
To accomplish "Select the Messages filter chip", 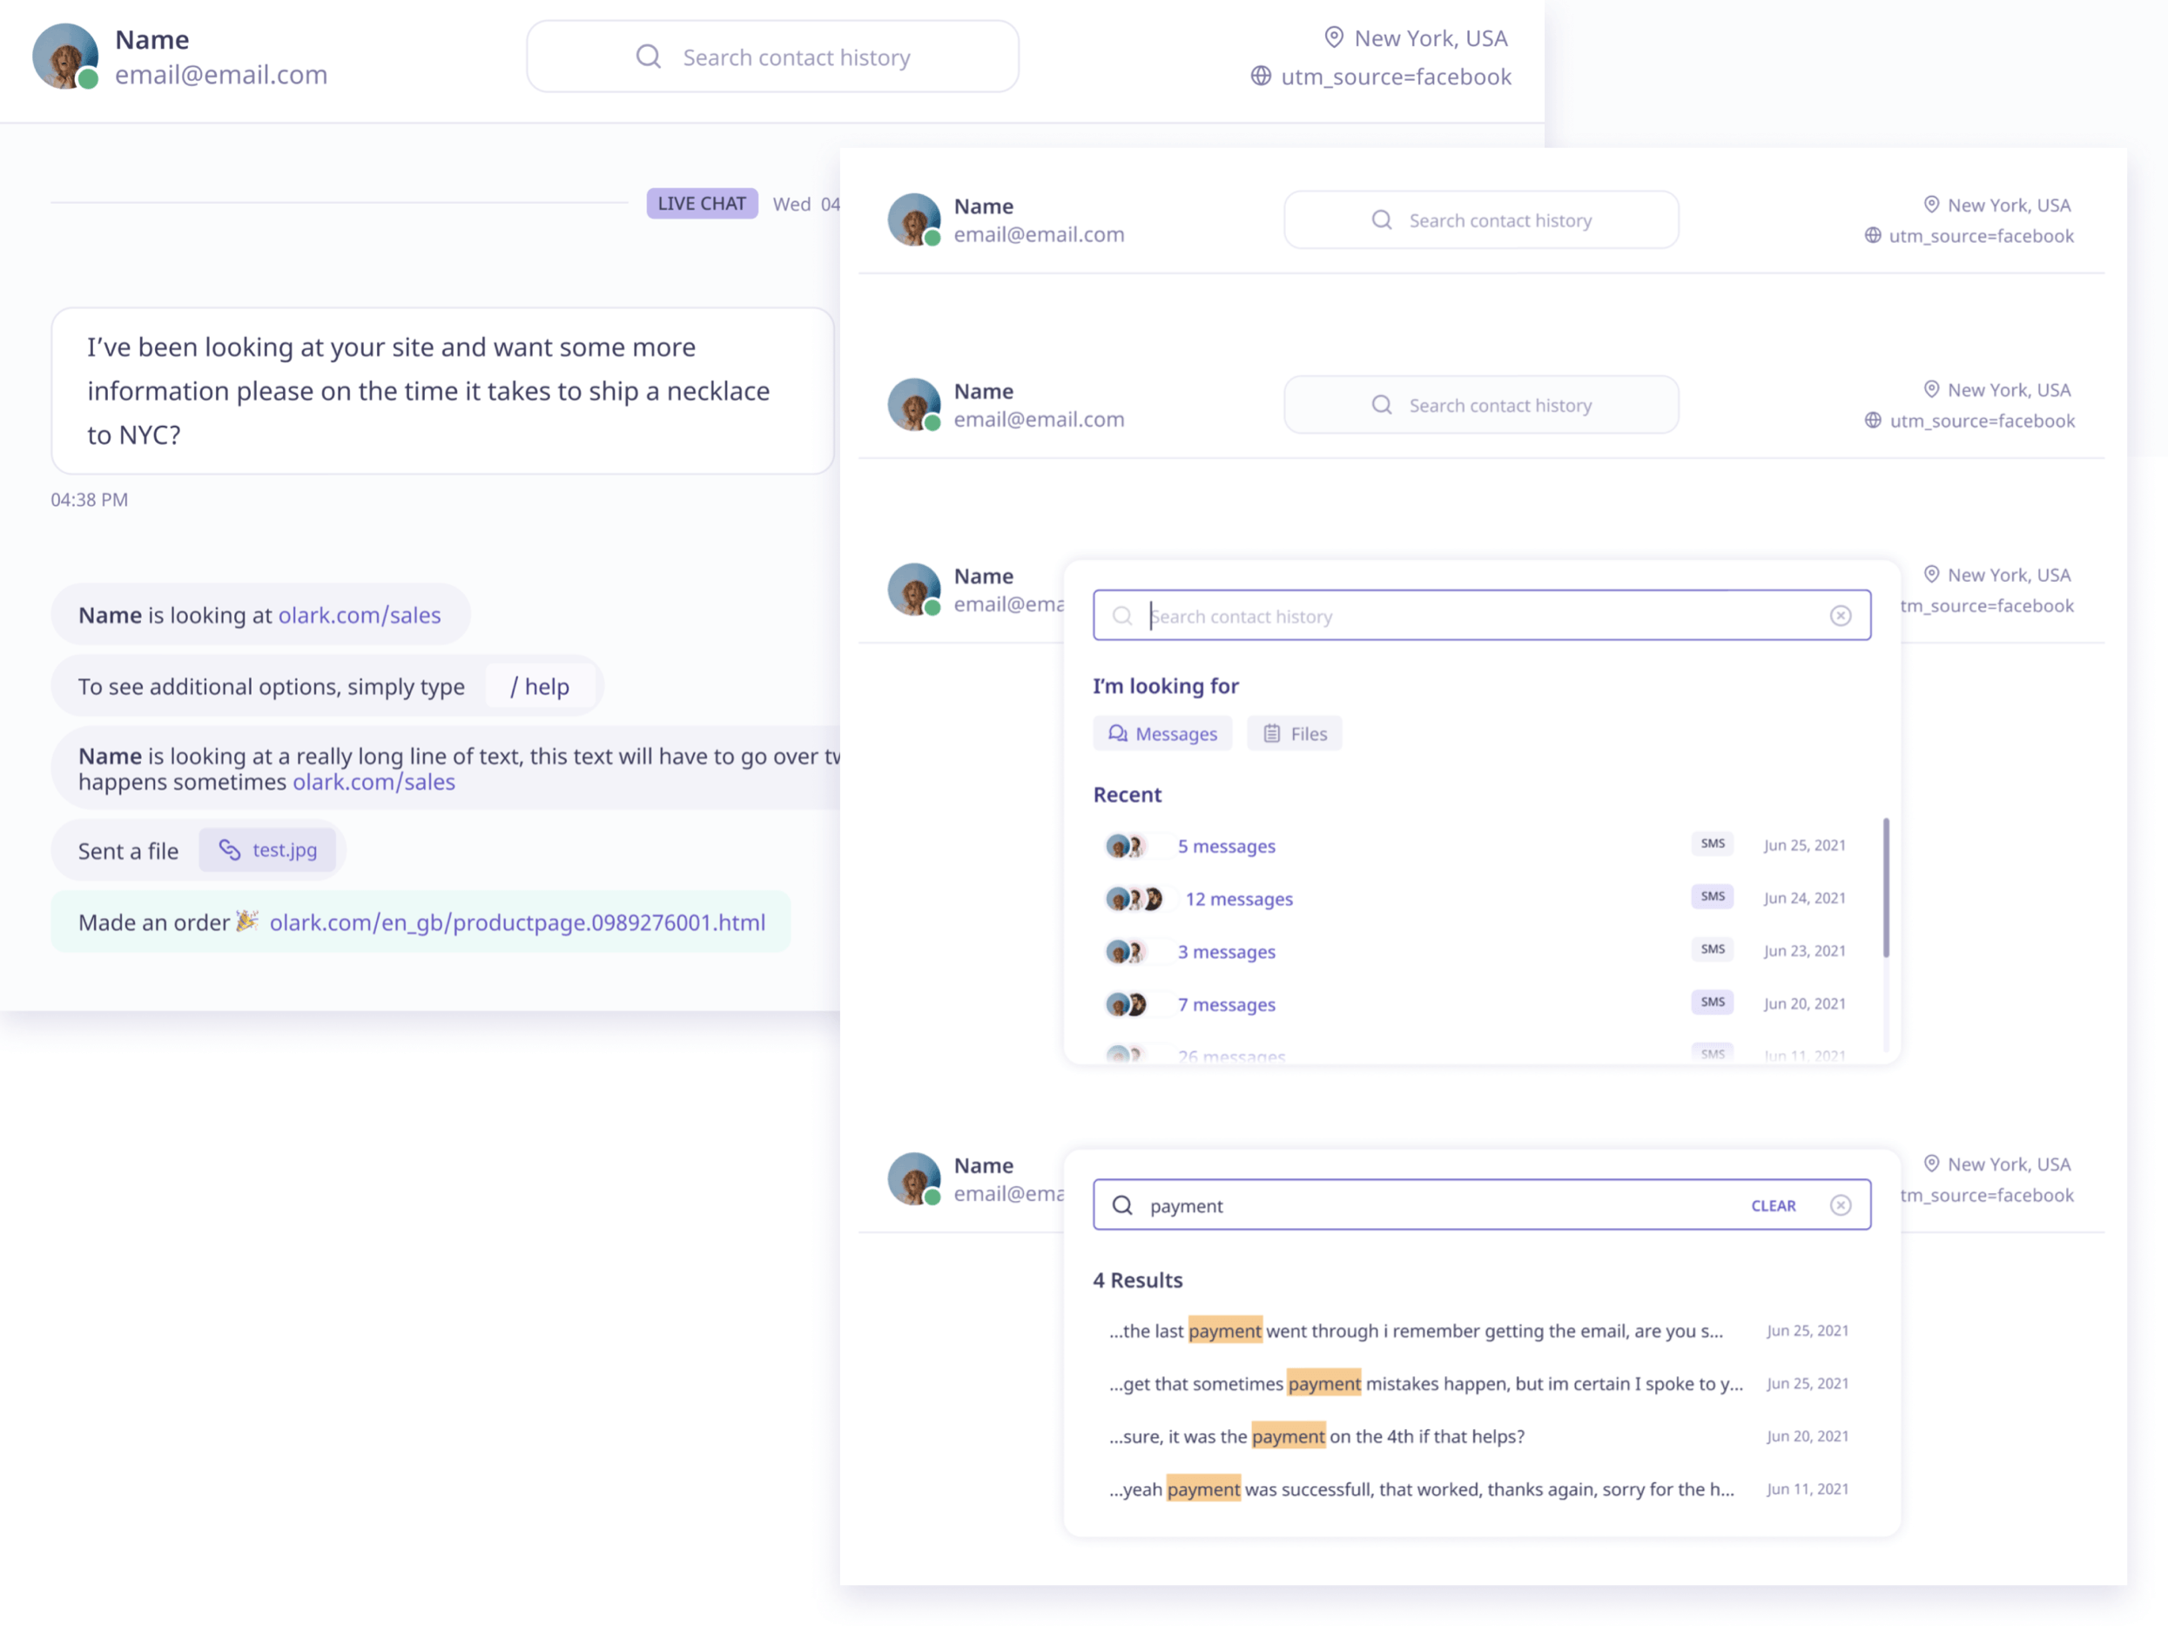I will point(1162,733).
